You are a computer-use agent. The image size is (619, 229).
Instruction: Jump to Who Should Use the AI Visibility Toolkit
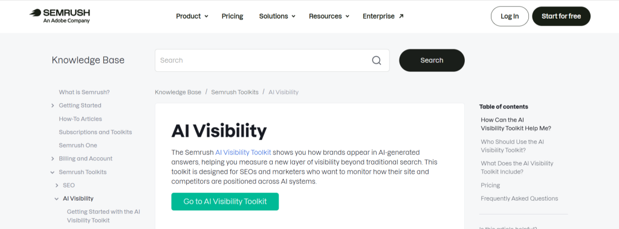click(x=513, y=146)
